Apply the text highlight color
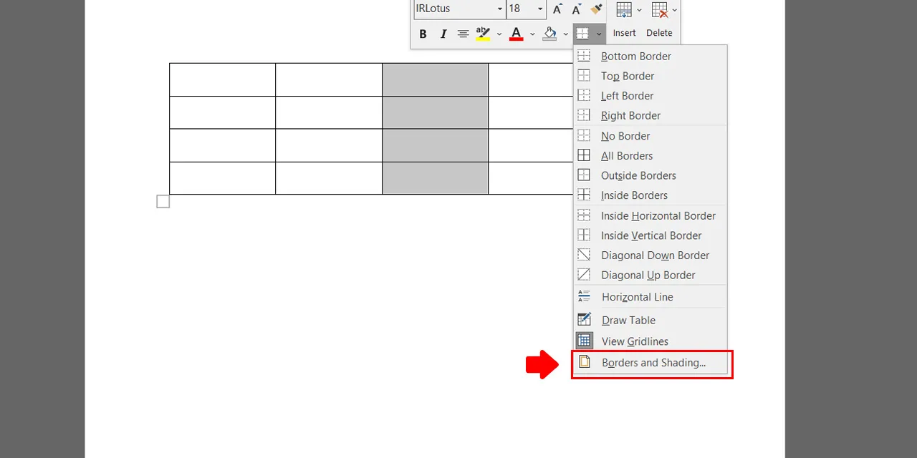 pyautogui.click(x=483, y=34)
